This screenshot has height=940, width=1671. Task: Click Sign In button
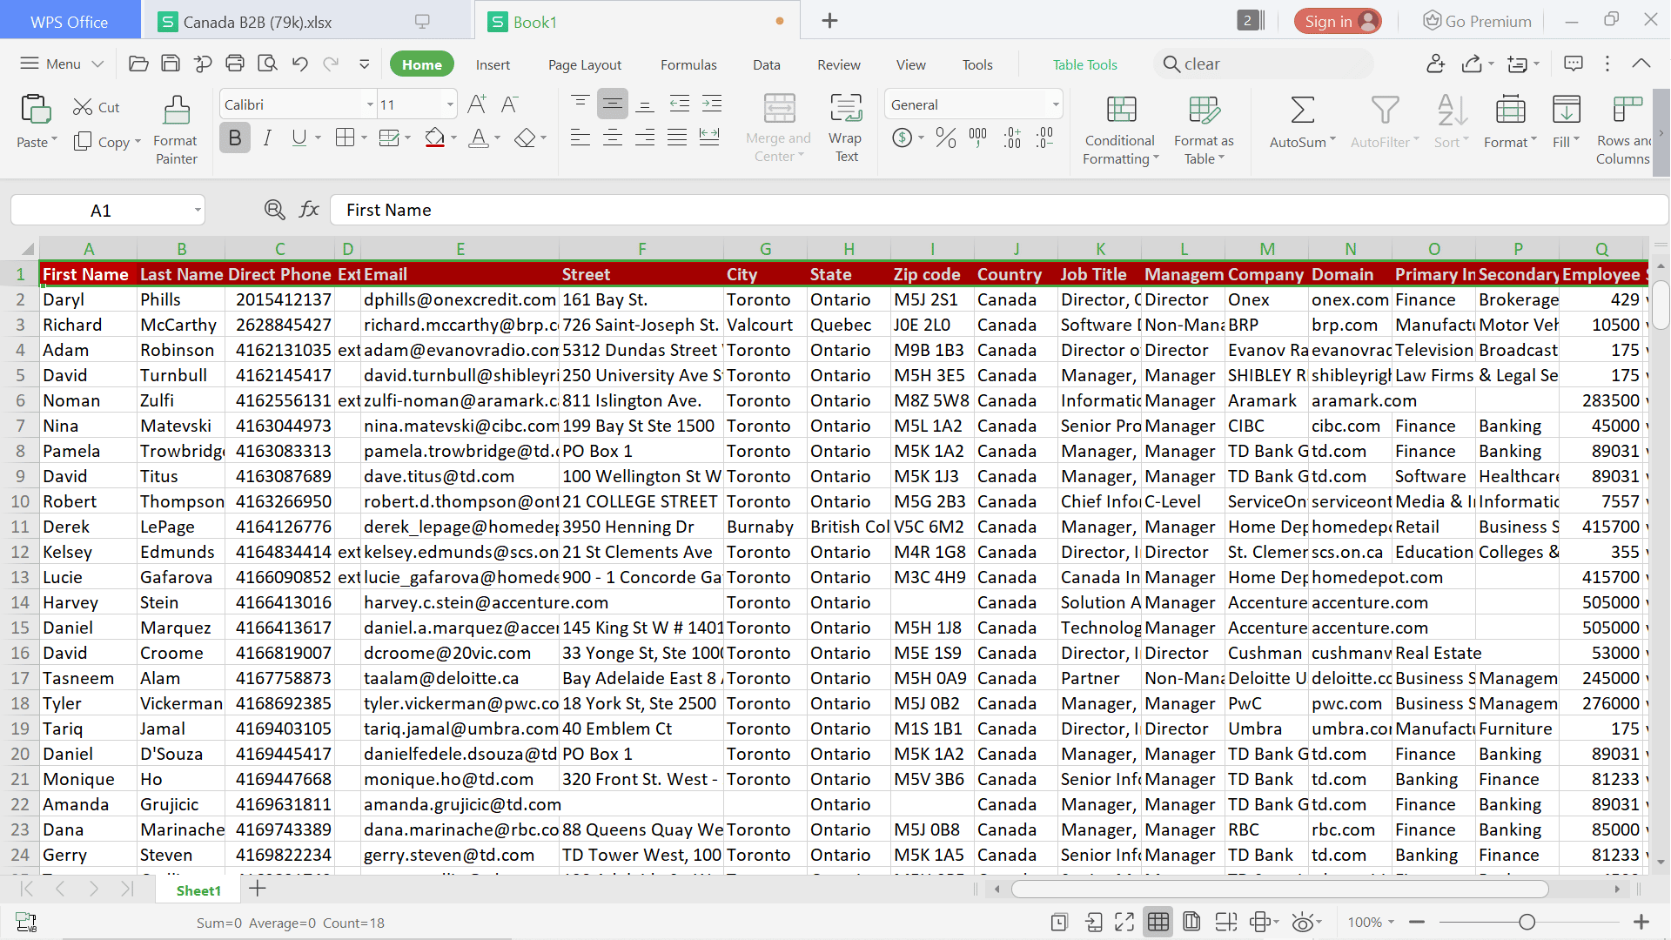(x=1336, y=22)
